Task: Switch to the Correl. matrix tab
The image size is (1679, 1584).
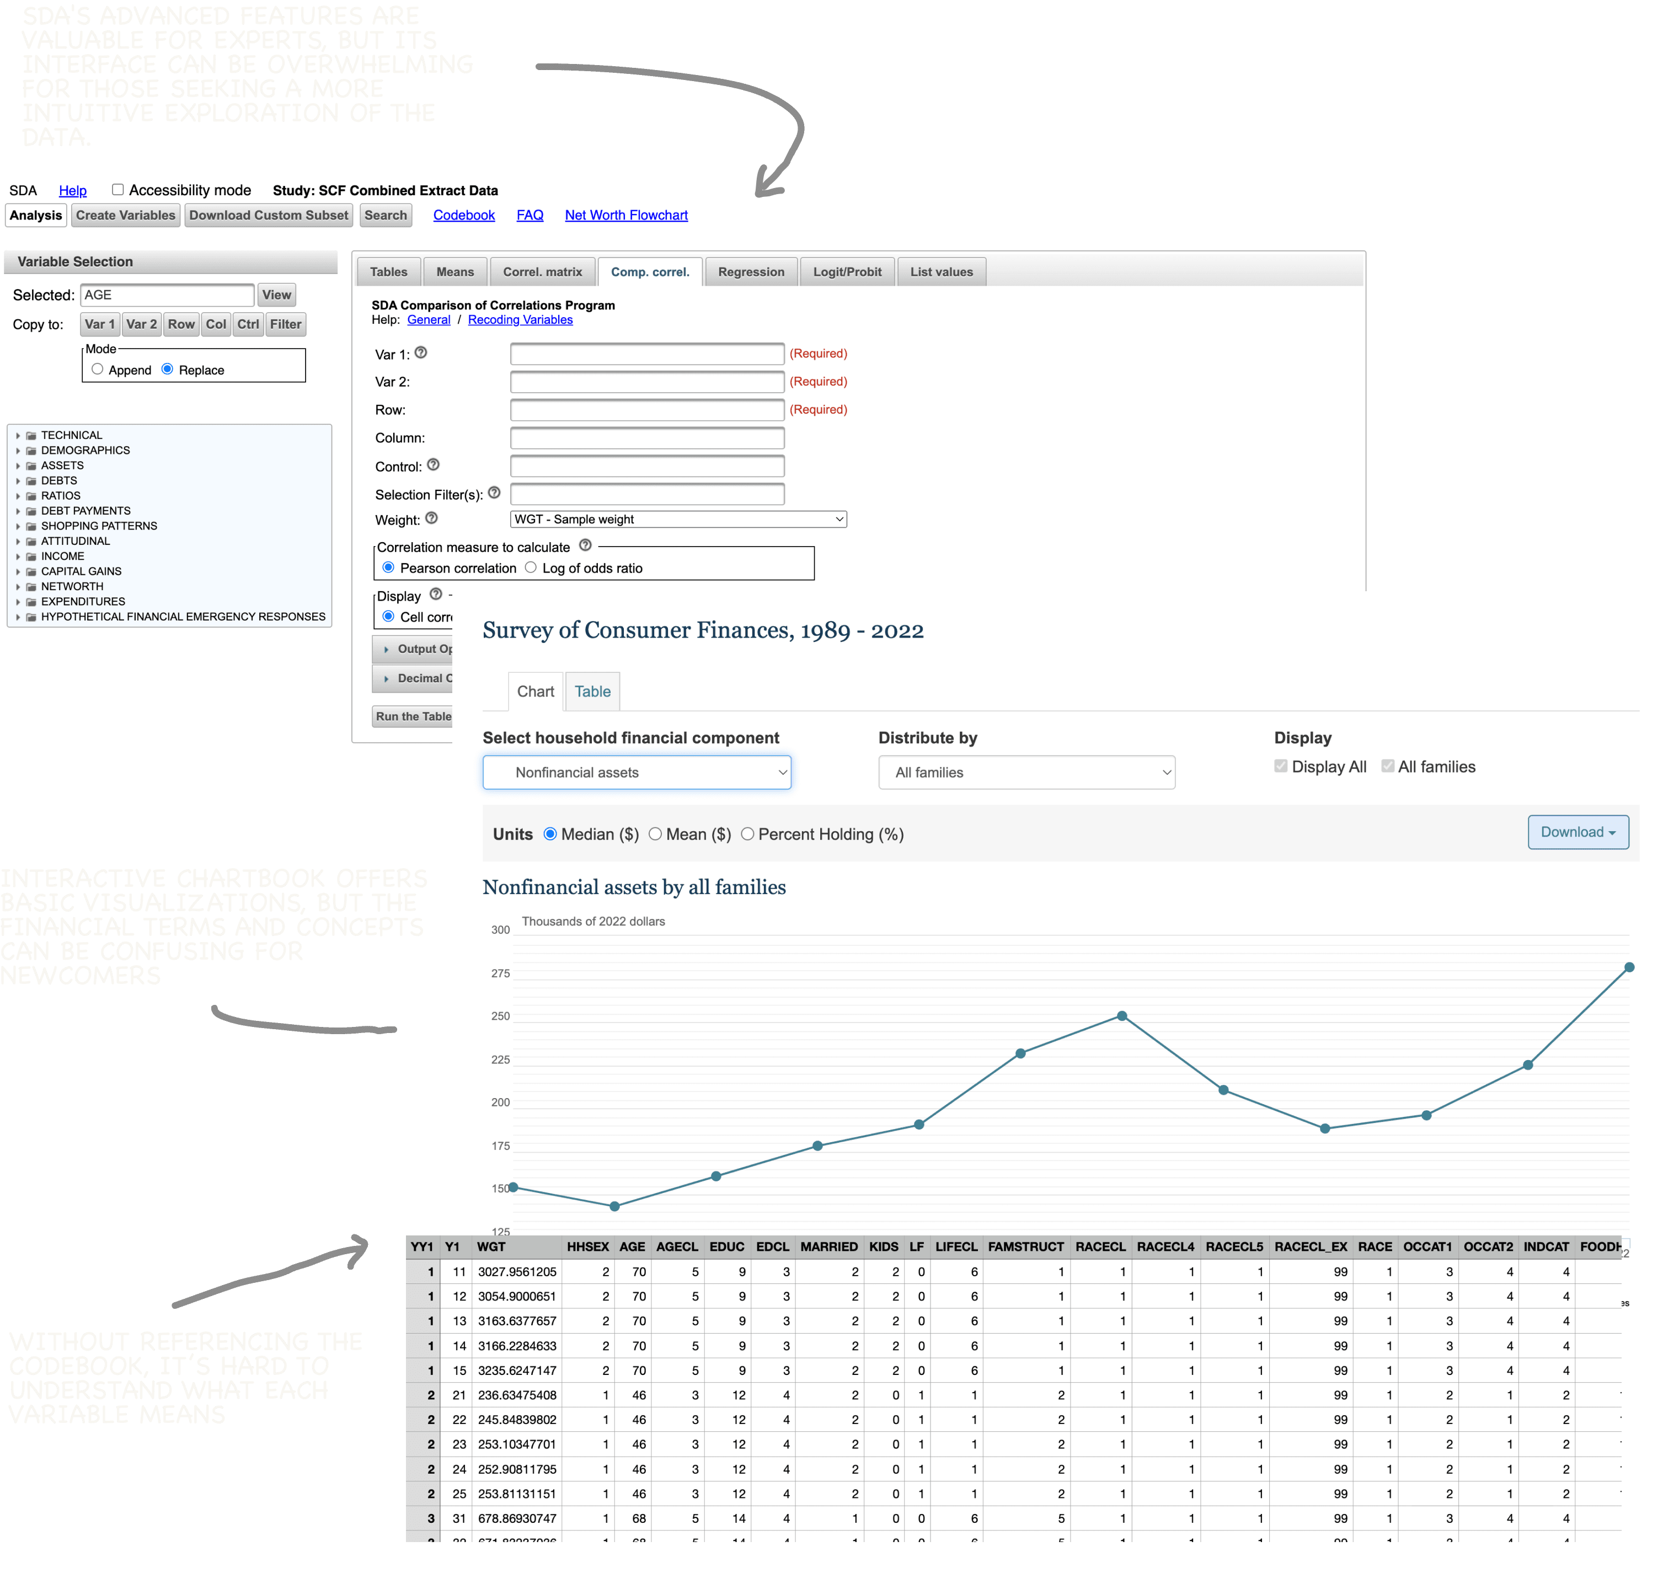Action: (x=542, y=272)
